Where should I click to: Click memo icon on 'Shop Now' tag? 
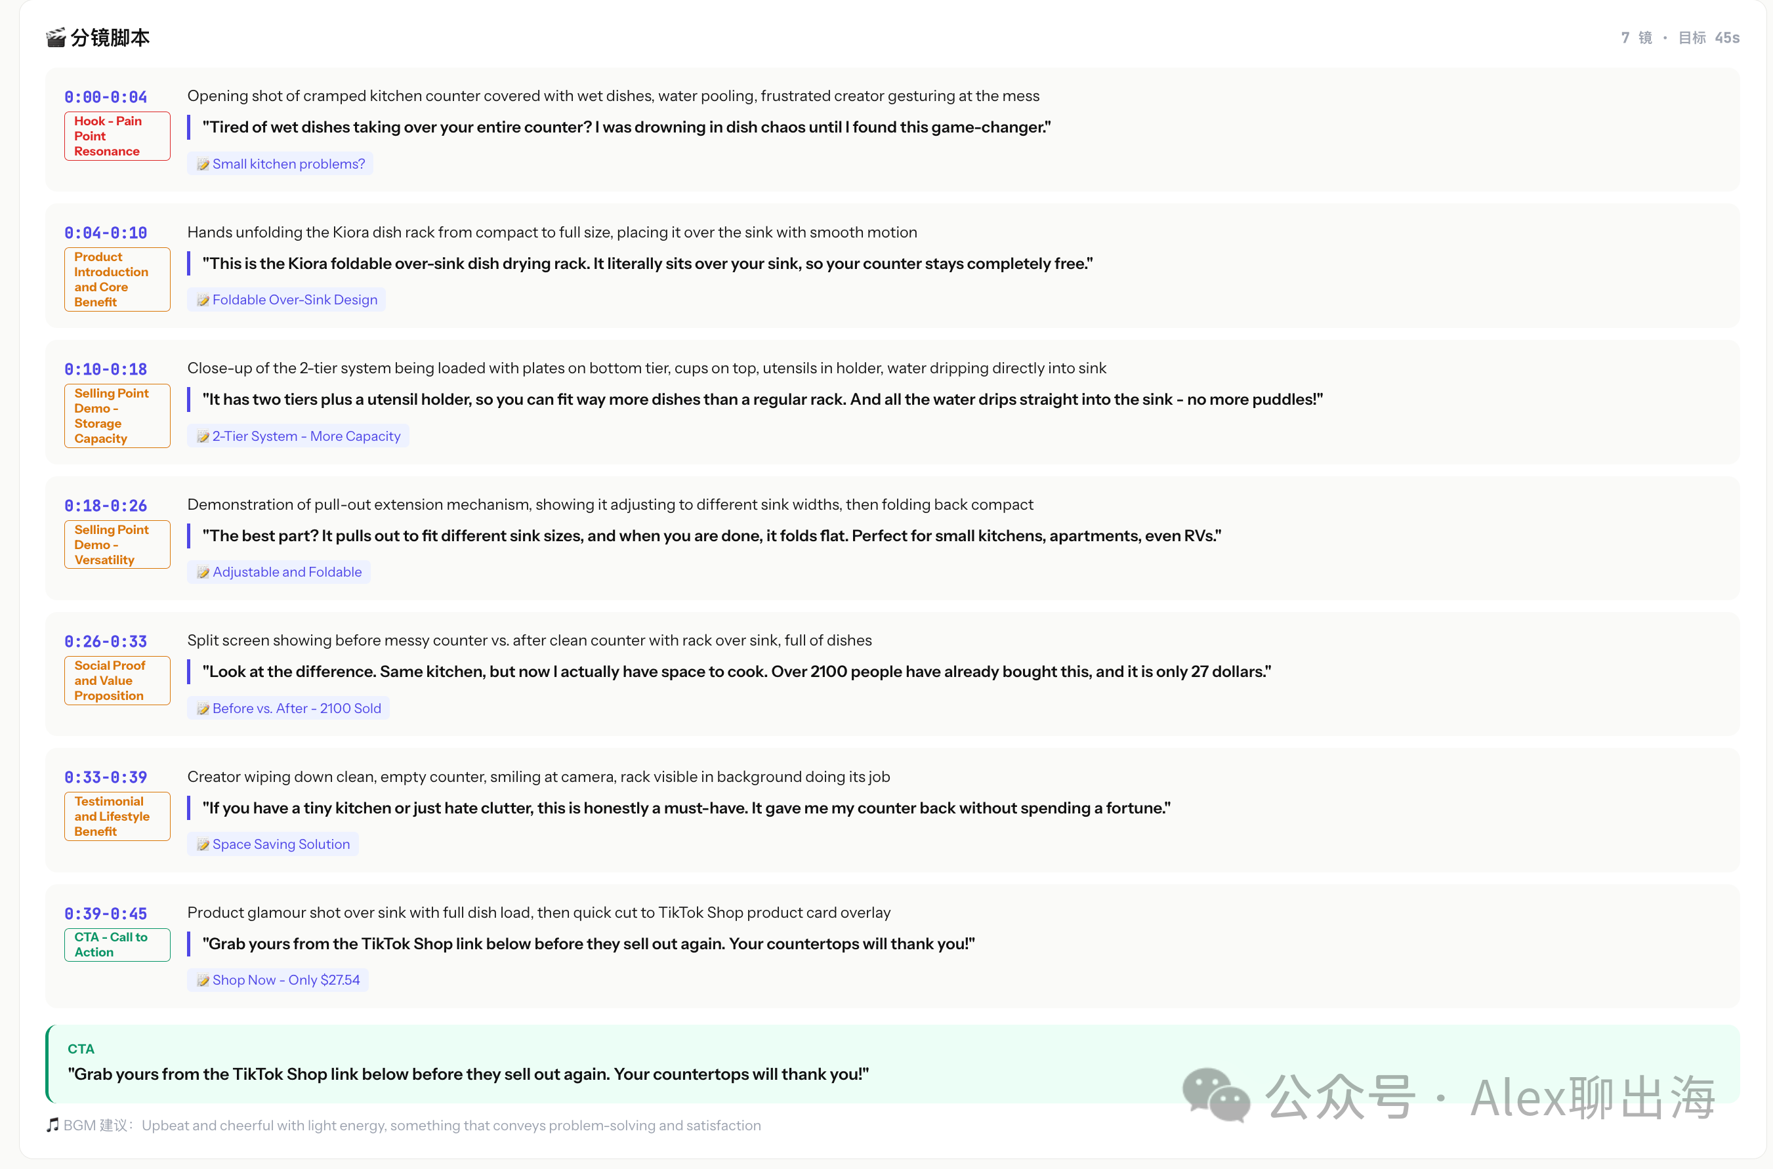point(203,980)
